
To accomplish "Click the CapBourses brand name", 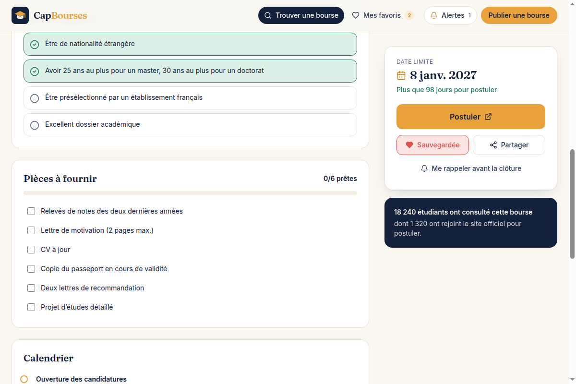I will tap(60, 15).
